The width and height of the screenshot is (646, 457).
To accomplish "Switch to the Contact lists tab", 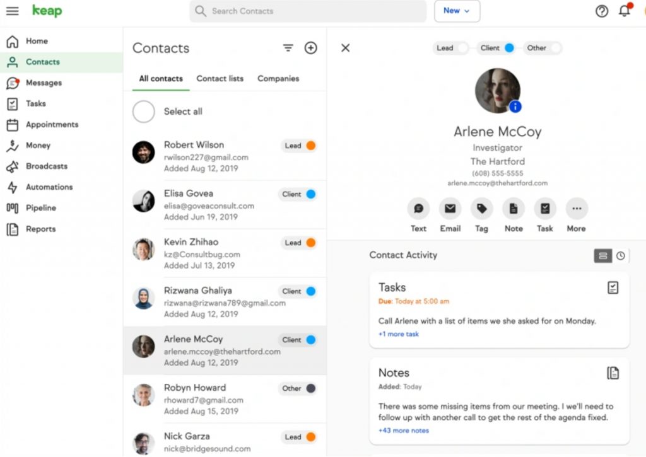I will pos(220,78).
